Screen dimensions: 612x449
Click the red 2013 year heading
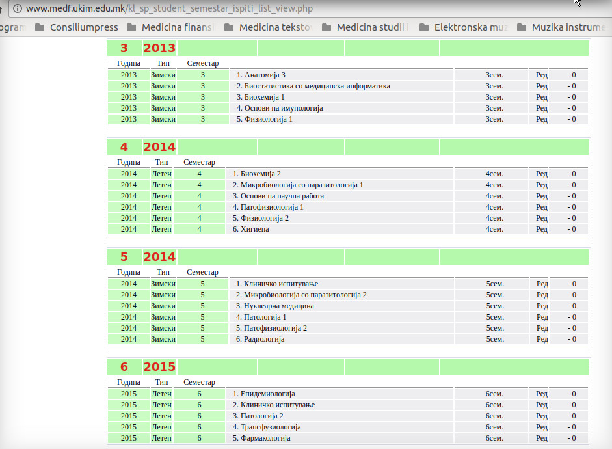pos(159,48)
